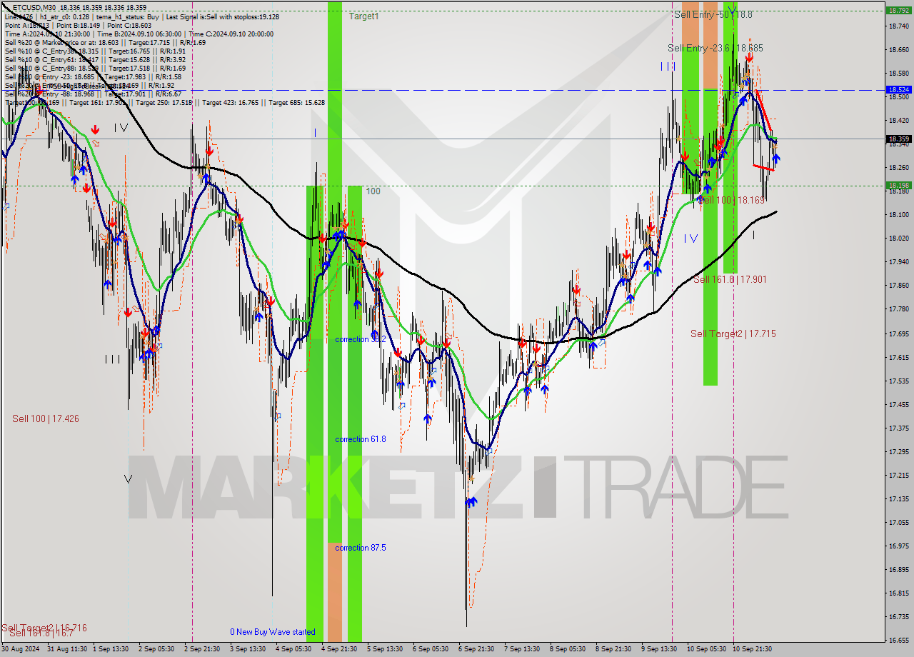Click the 'Sell 161.8 | 17.901' label
The image size is (914, 657).
[x=730, y=279]
